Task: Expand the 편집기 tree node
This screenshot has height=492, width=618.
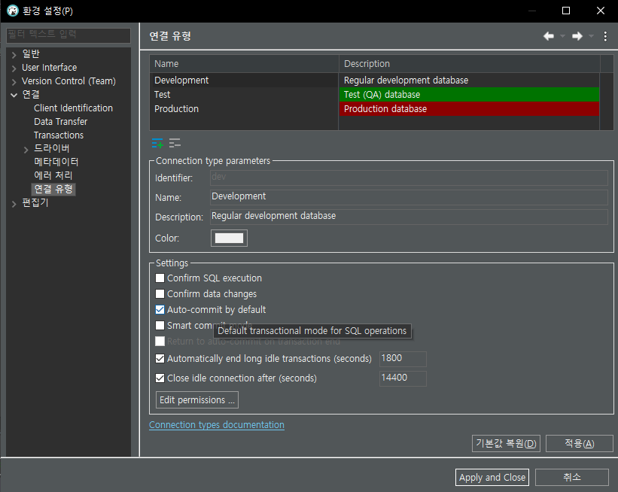Action: (14, 203)
